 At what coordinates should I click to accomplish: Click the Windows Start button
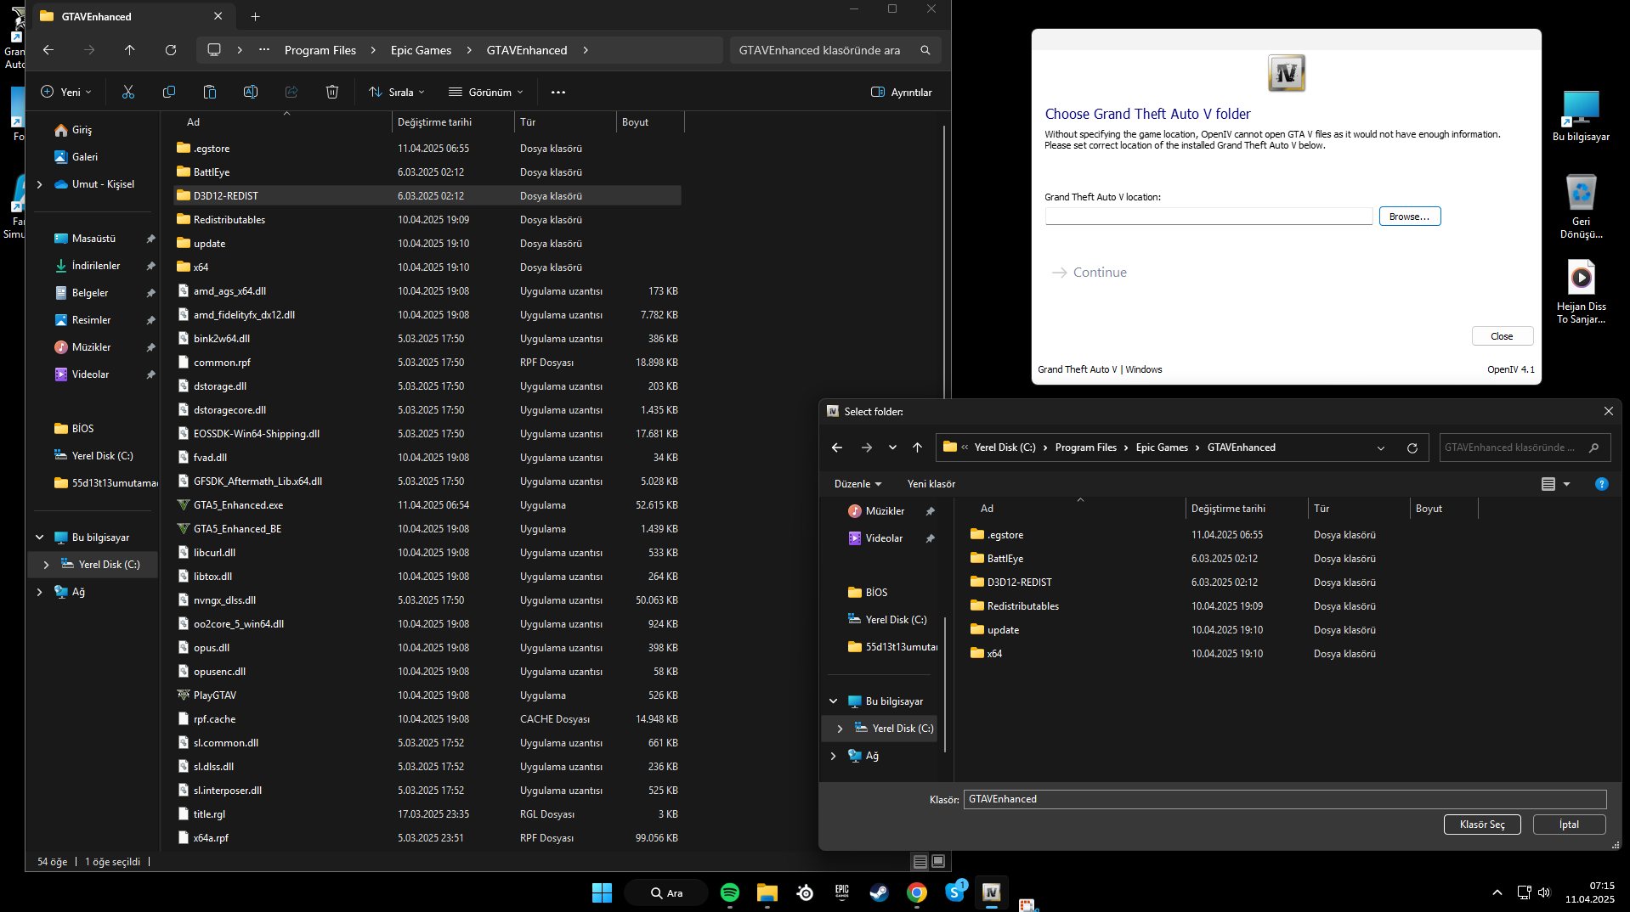[x=603, y=892]
